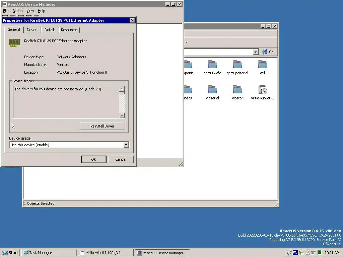Switch to Task Manager taskbar button
Screen dimensions: 343x257
click(x=50, y=253)
